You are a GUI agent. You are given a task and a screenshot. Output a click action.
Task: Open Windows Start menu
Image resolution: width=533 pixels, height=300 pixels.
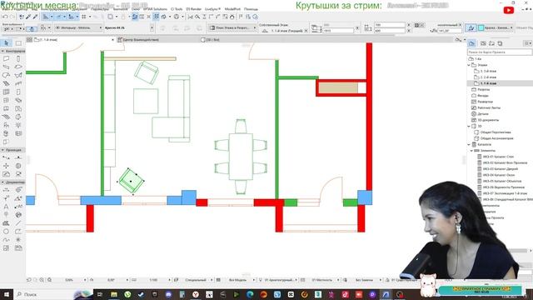point(7,294)
